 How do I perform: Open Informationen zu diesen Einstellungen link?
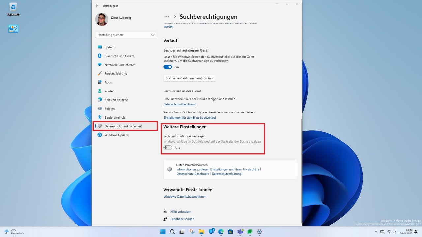point(218,169)
